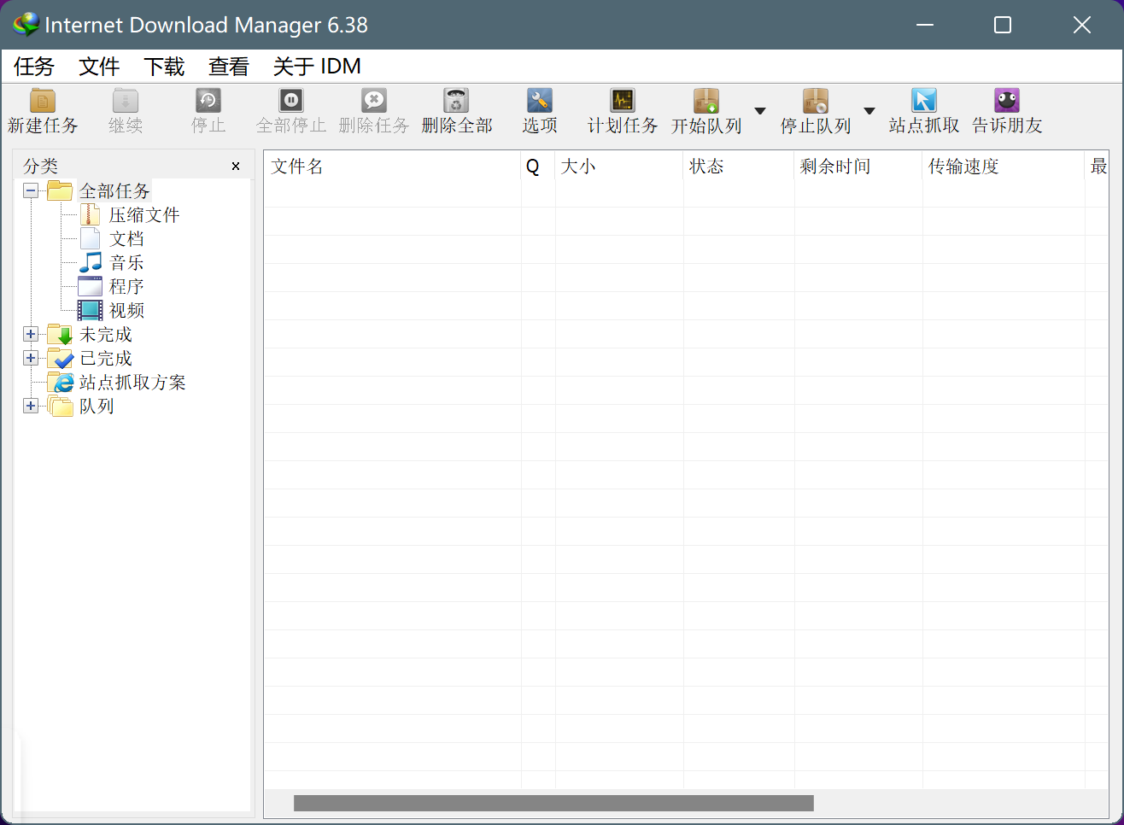This screenshot has width=1124, height=825.
Task: Select the 压缩文件 tree label
Action: tap(144, 214)
